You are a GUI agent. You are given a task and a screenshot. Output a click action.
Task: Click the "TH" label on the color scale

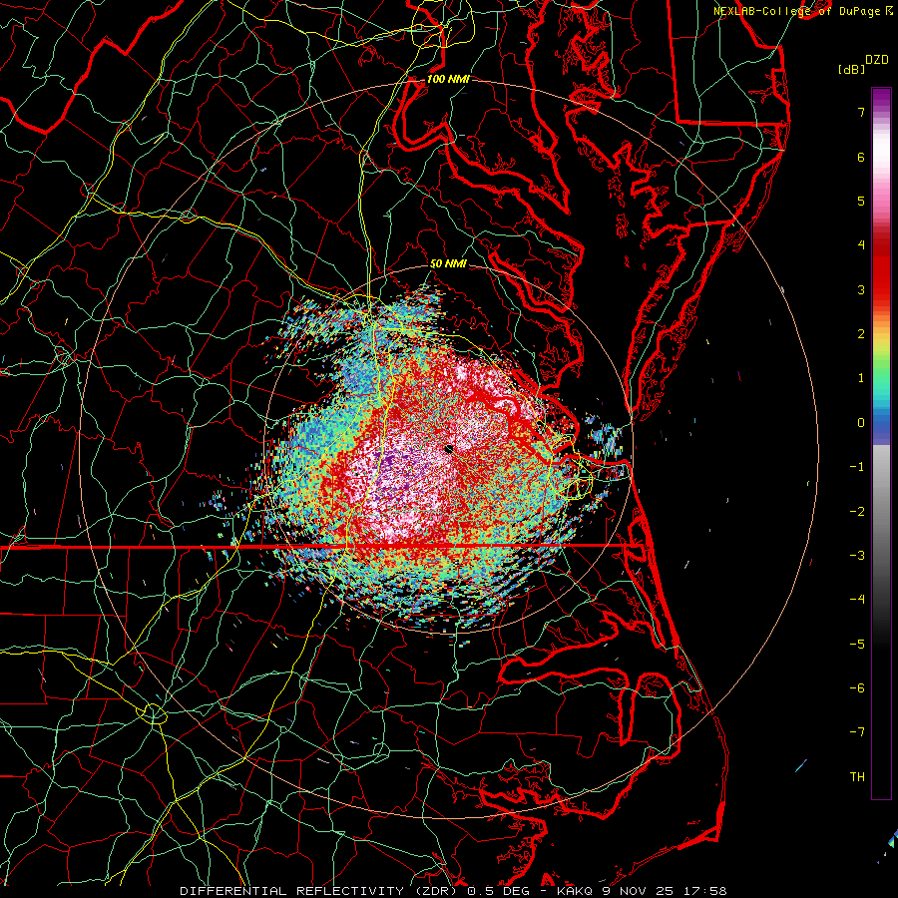pyautogui.click(x=857, y=776)
